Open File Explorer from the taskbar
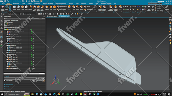 [x=32, y=94]
